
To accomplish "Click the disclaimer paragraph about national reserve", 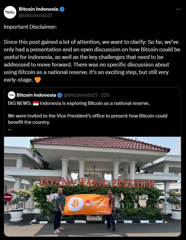I will click(x=92, y=61).
